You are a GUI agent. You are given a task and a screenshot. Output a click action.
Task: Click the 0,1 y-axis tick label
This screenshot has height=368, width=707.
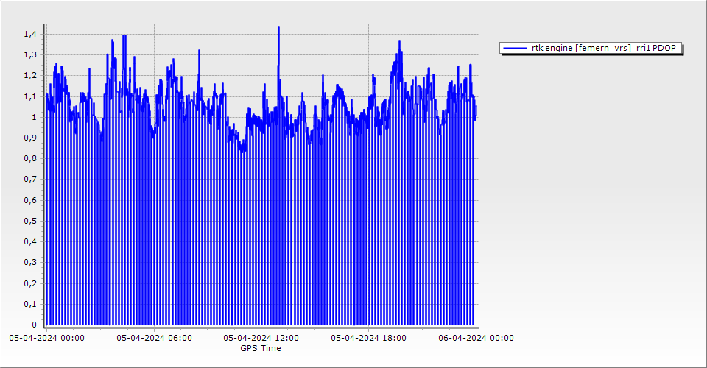[29, 304]
